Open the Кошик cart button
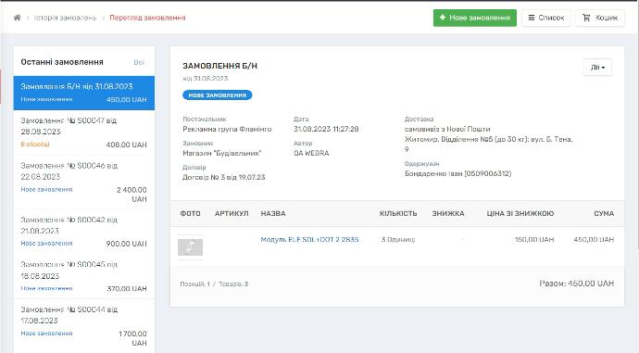This screenshot has height=353, width=639. [600, 18]
